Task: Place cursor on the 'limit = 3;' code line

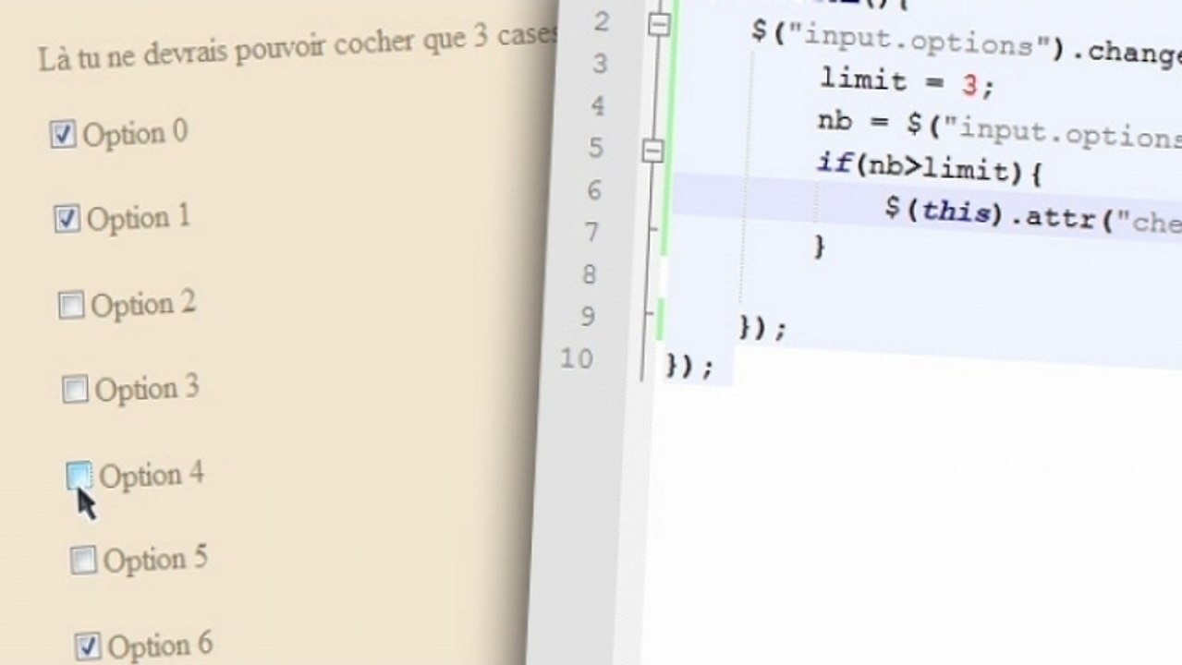Action: click(907, 83)
